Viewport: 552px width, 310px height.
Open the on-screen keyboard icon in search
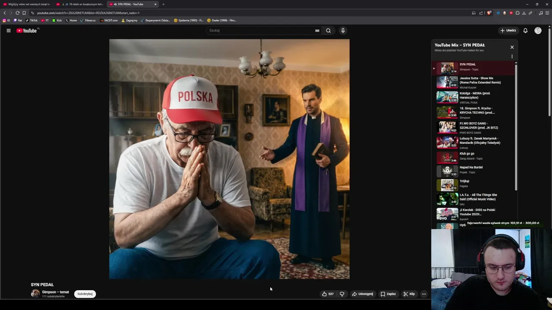tap(317, 31)
